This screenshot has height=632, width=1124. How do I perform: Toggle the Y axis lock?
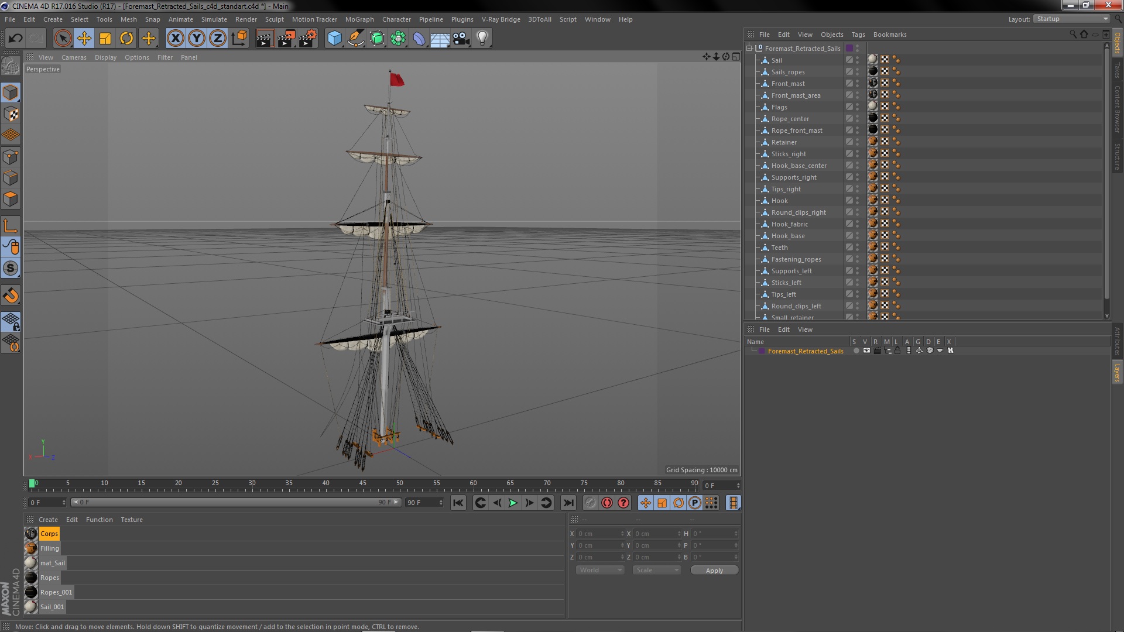click(x=197, y=39)
